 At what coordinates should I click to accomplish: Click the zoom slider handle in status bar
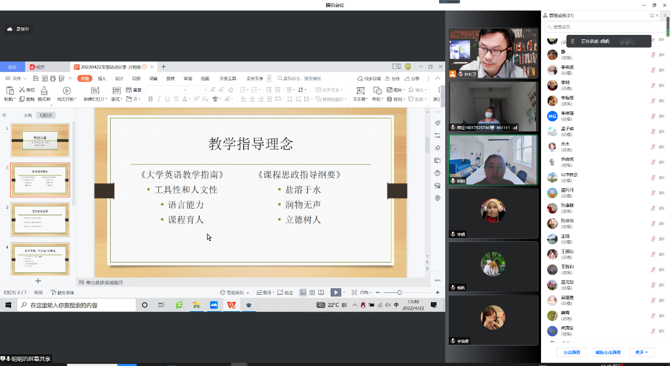coord(399,292)
